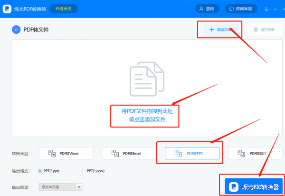Click the 烁光PDF转换器 title text
285x196 pixels.
(30, 9)
